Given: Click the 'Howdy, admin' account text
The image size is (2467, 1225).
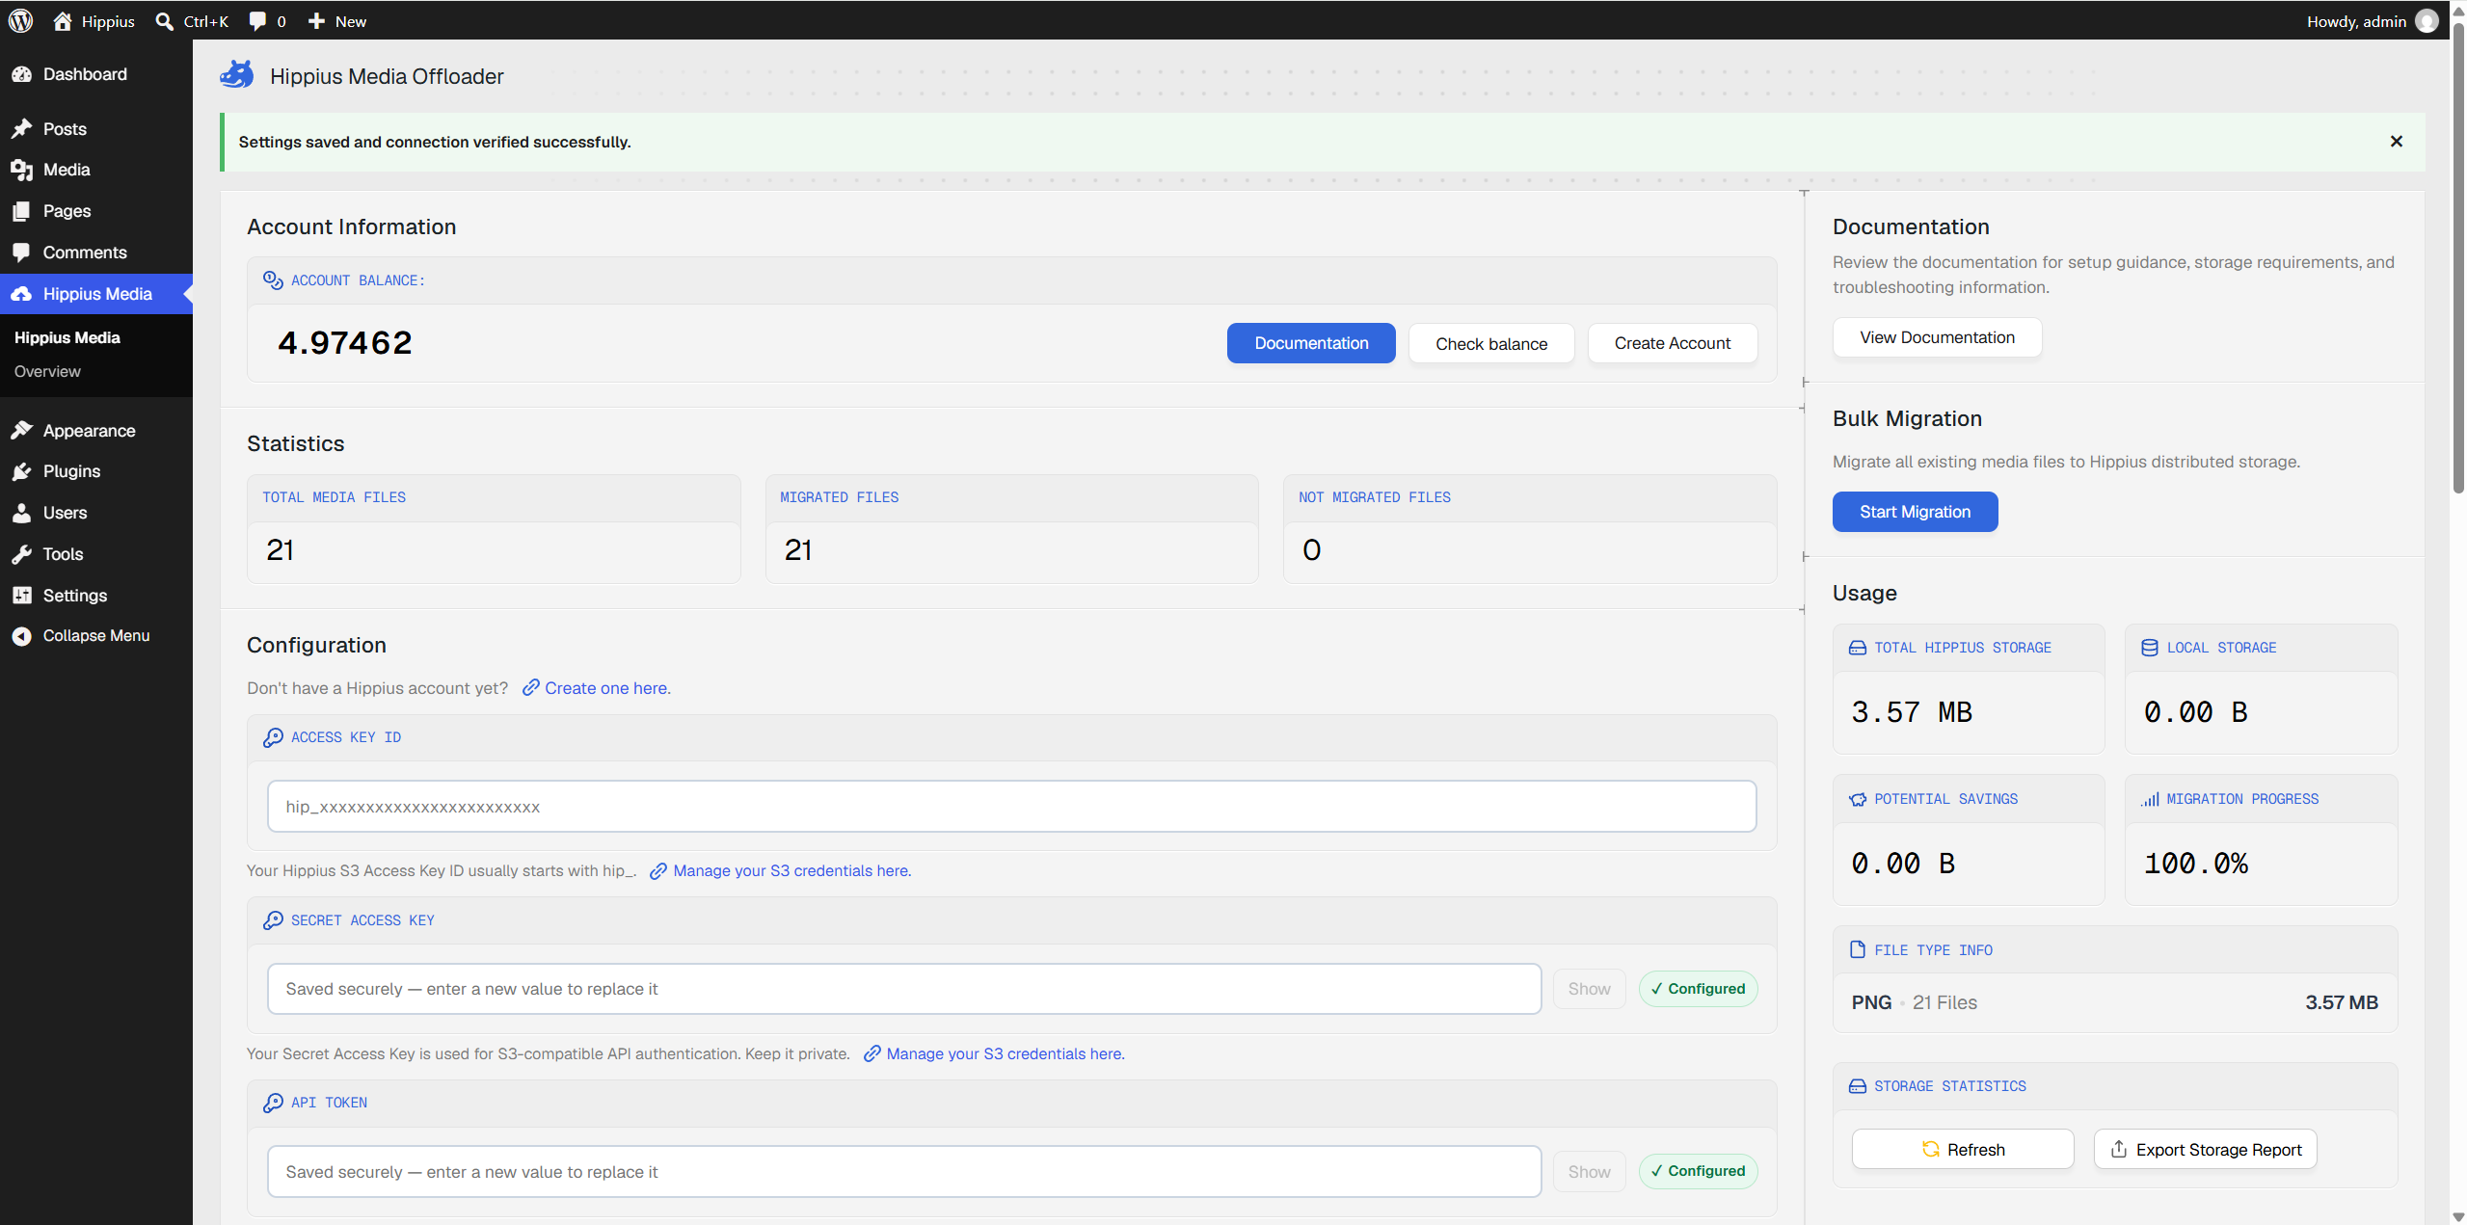Looking at the screenshot, I should (2356, 21).
